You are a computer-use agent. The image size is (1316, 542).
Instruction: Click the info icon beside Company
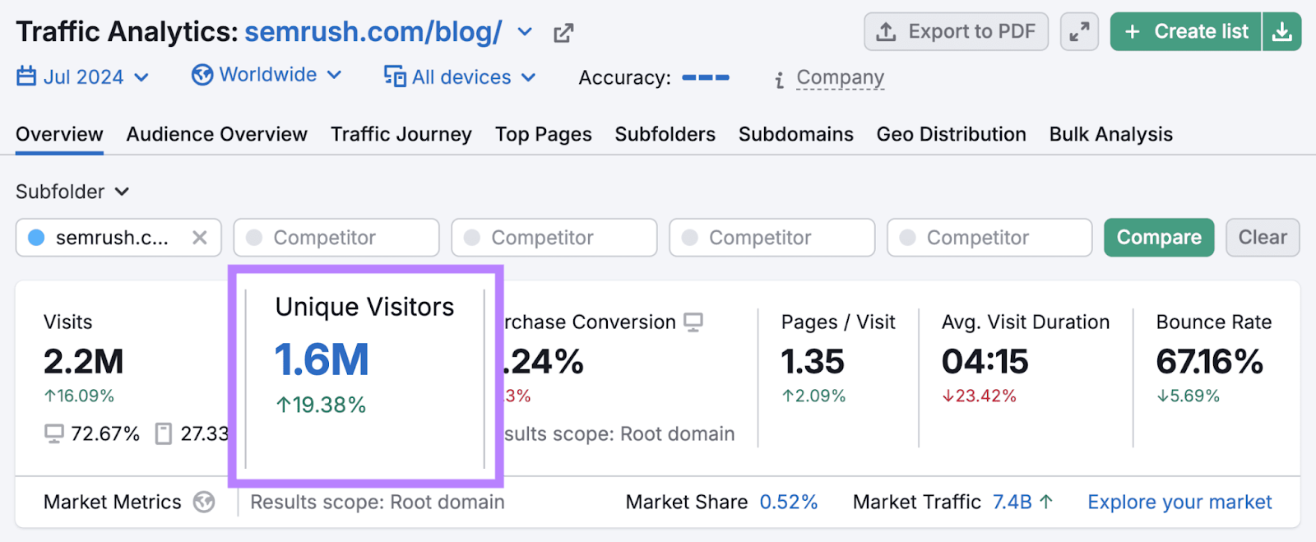tap(779, 80)
